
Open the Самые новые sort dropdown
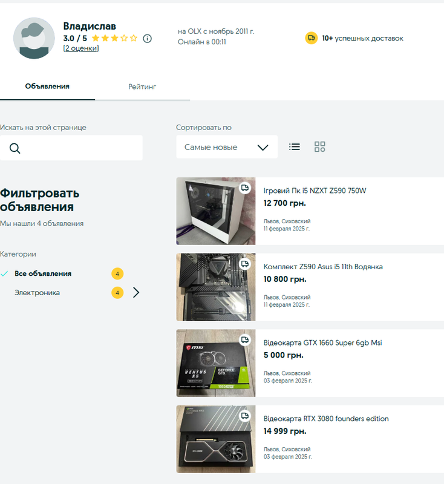coord(227,147)
